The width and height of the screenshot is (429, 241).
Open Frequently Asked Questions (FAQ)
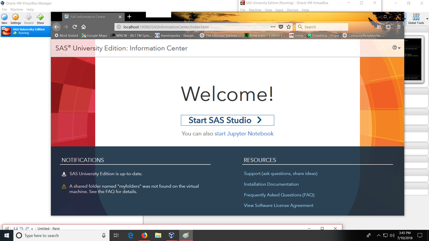[x=279, y=195]
